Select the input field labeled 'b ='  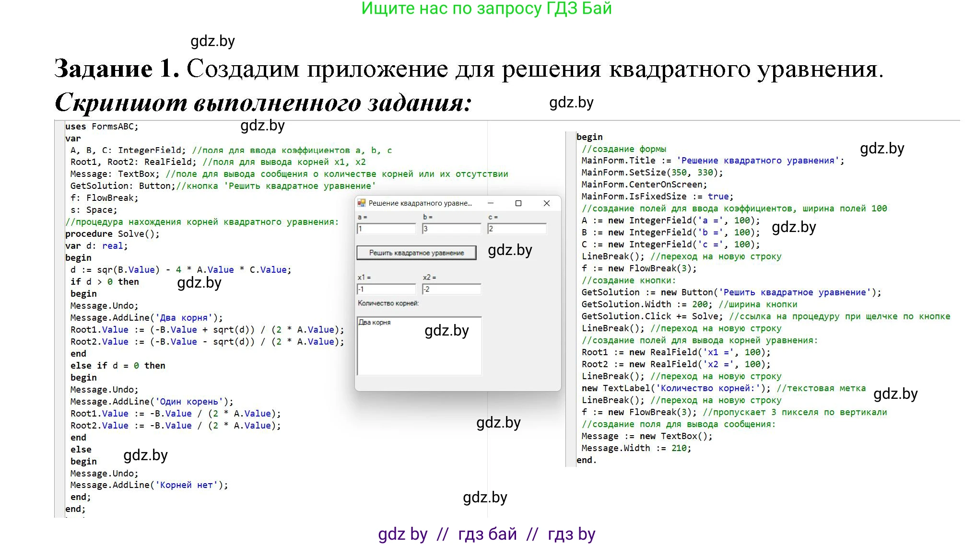tap(451, 229)
